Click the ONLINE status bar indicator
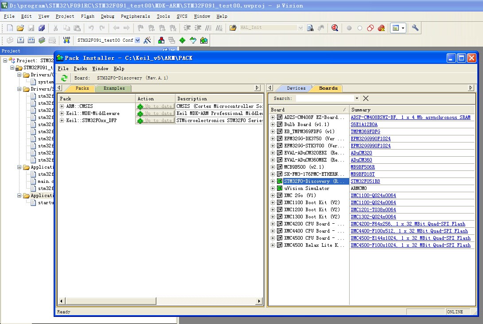483x324 pixels. 455,312
